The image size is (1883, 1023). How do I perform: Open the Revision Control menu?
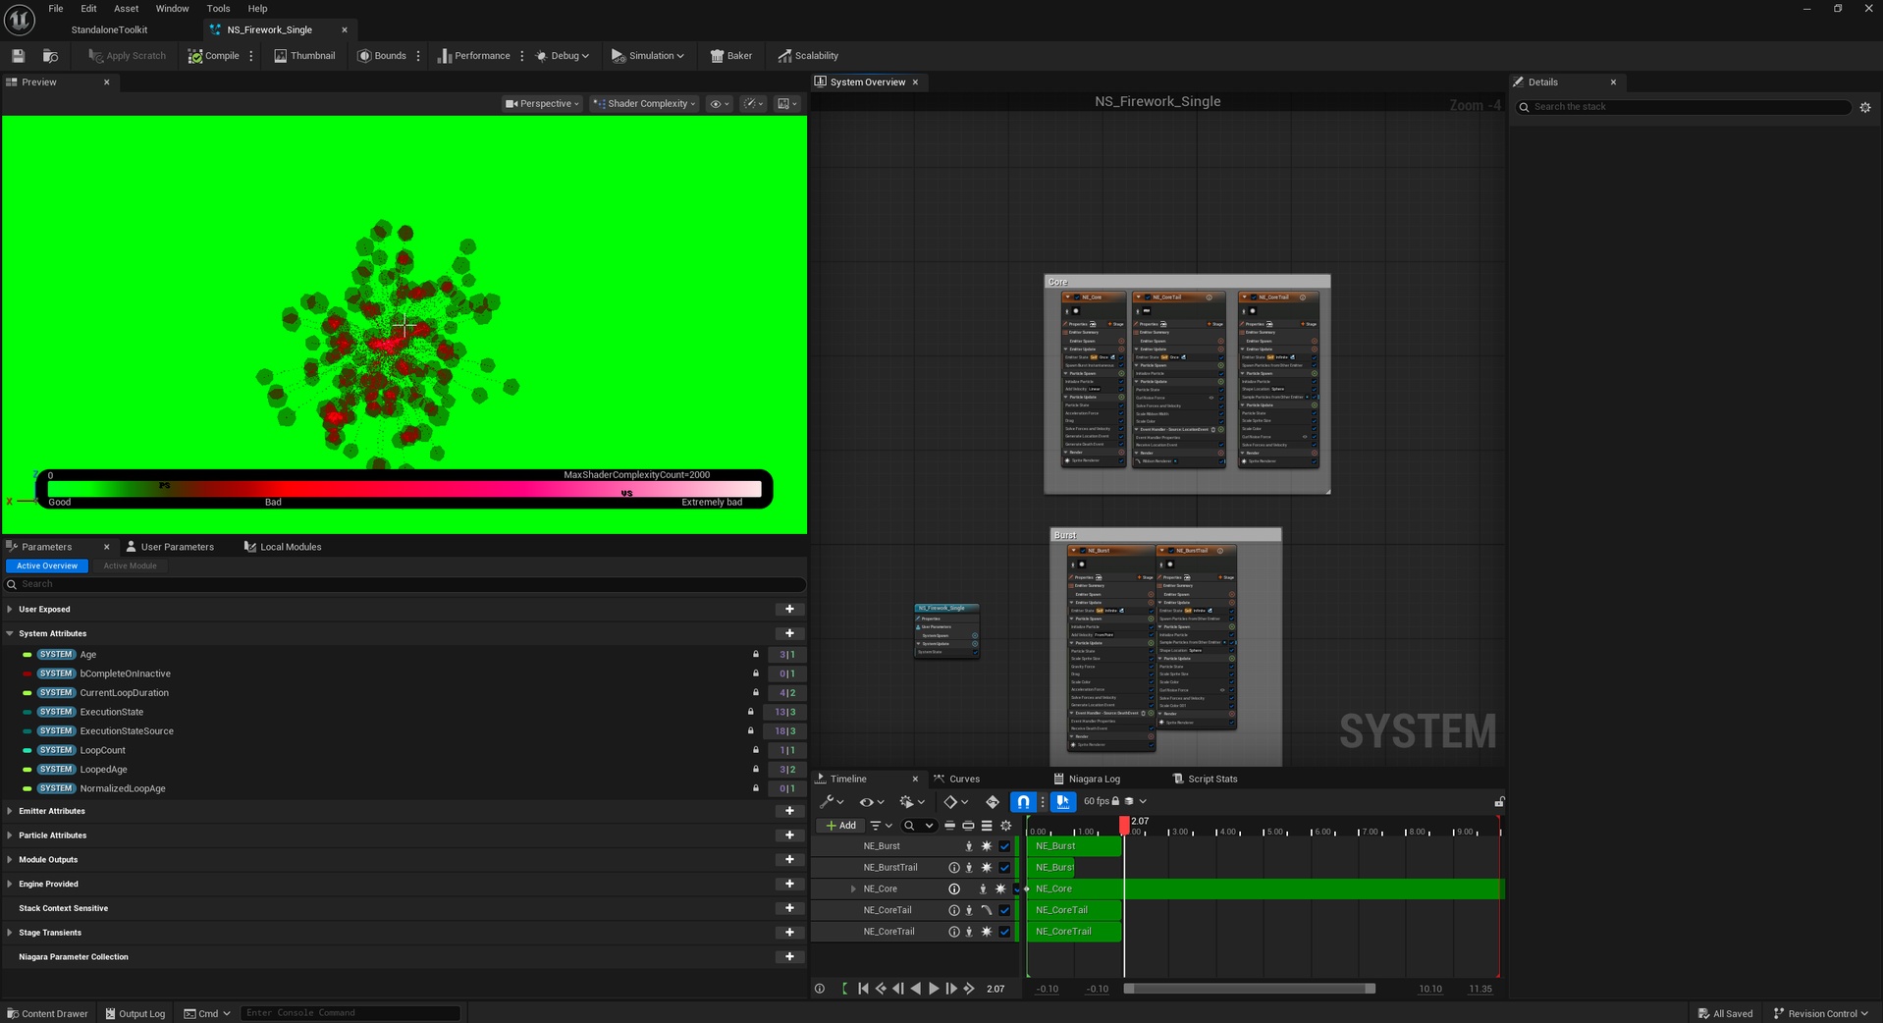point(1821,1013)
